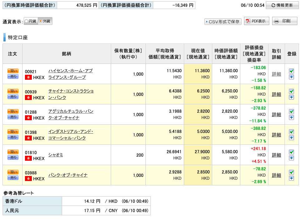The width and height of the screenshot is (303, 219).
Task: Click the -16,349 円 total profit/loss value
Action: click(183, 5)
